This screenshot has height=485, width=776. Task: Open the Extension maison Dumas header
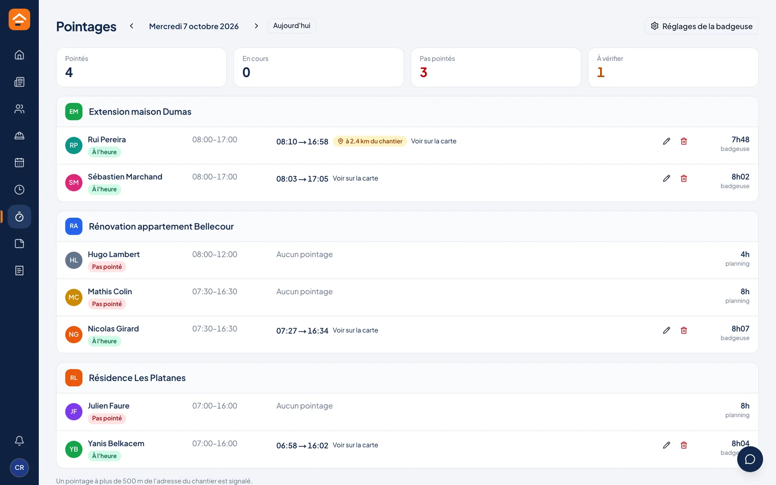point(407,112)
